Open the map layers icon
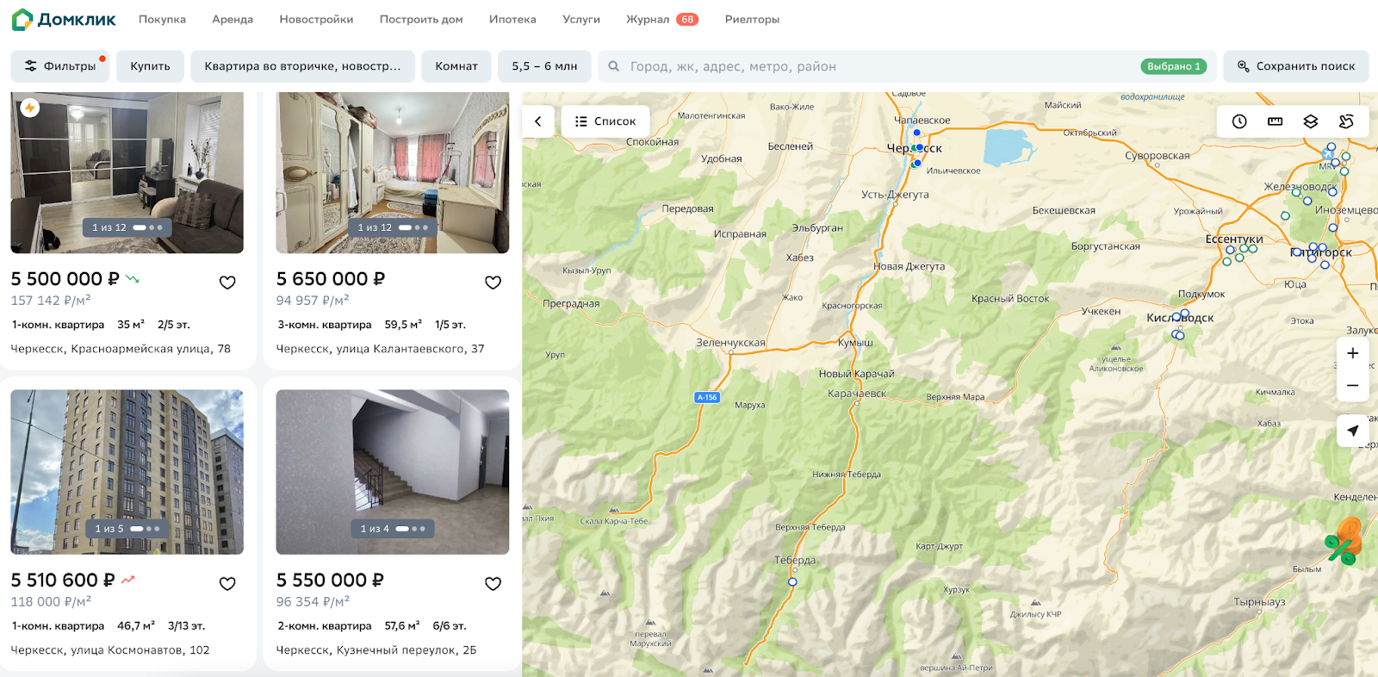Screen dimensions: 1378x677 [x=1311, y=121]
